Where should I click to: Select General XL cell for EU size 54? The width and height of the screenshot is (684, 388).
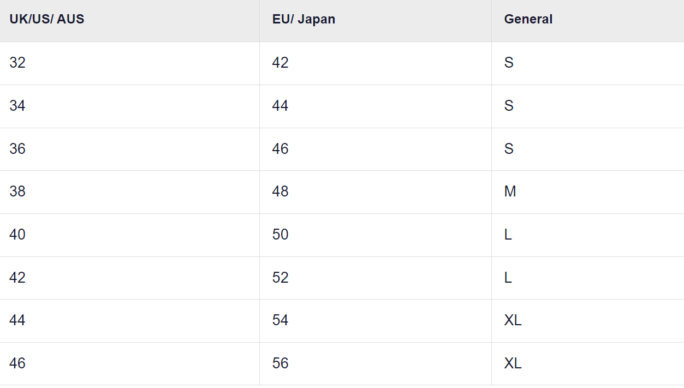coord(513,320)
